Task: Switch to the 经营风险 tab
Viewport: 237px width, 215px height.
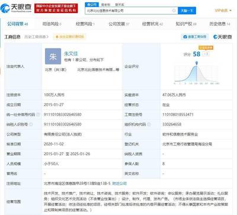Action: point(85,24)
